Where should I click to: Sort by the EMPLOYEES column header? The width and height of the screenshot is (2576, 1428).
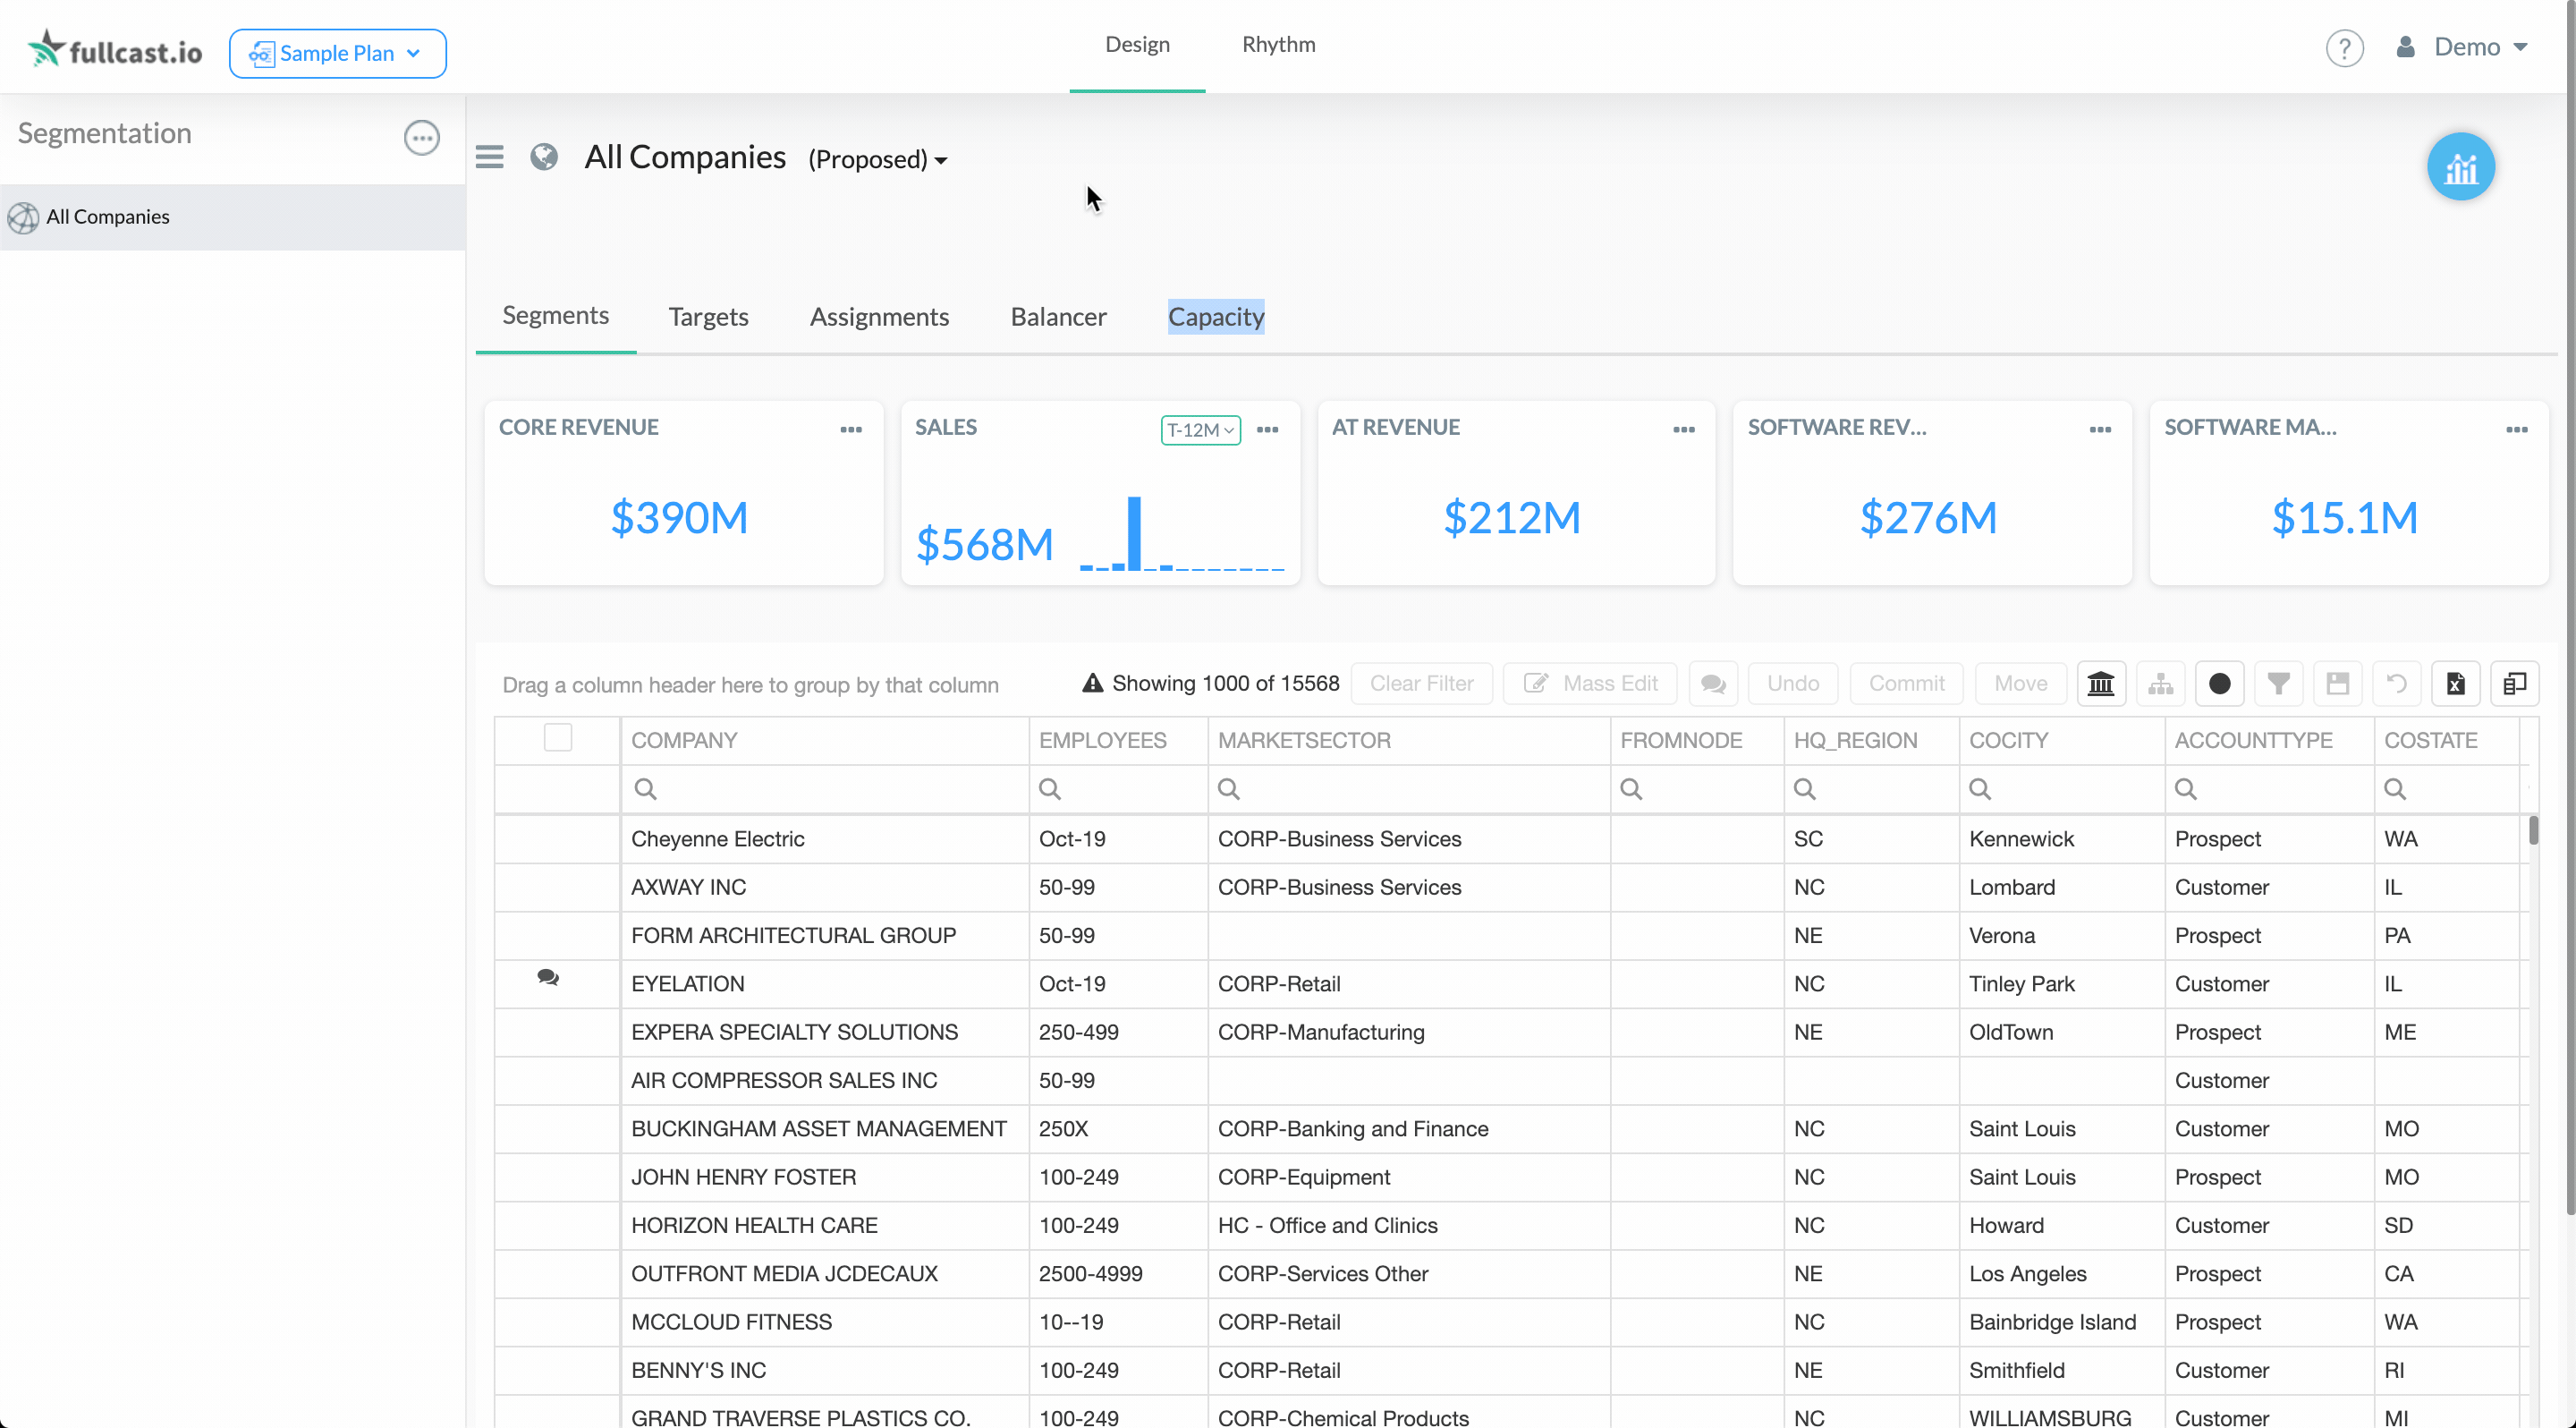pyautogui.click(x=1118, y=740)
